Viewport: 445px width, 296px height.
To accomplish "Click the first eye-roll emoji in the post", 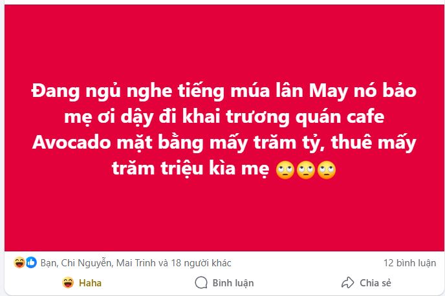I will [x=285, y=171].
